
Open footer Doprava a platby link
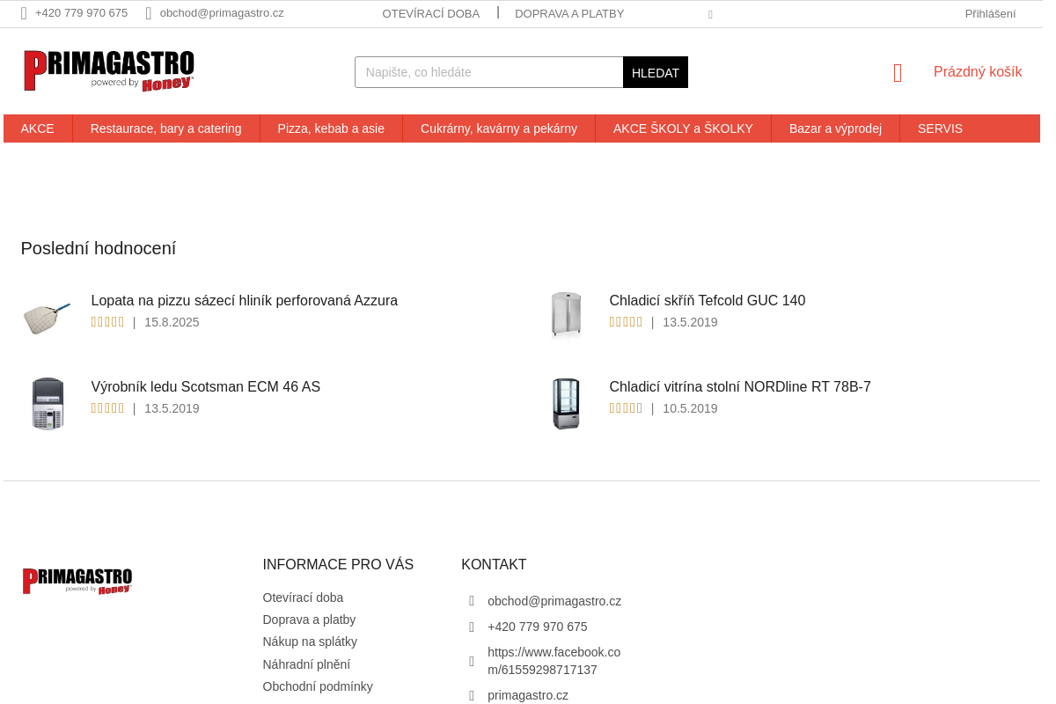click(x=309, y=620)
